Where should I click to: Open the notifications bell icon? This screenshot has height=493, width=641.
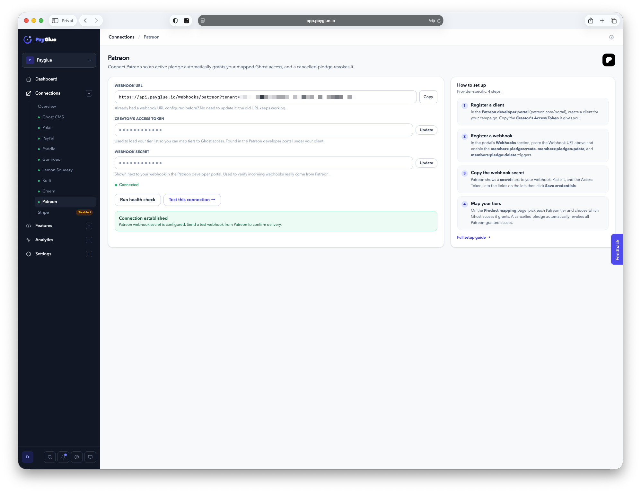coord(63,457)
